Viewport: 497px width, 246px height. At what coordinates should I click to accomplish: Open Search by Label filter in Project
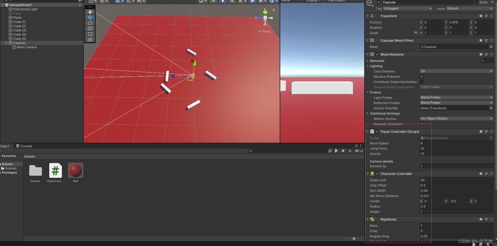[x=343, y=151]
